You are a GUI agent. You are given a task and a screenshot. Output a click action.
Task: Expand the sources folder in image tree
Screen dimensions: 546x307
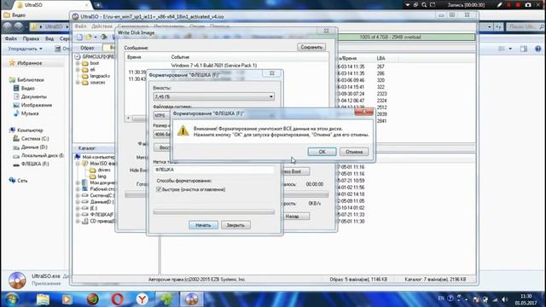click(78, 83)
